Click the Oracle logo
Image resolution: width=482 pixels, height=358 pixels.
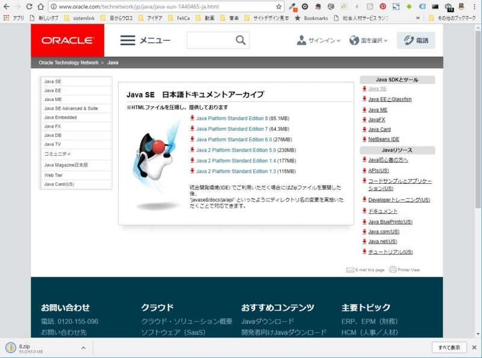67,40
